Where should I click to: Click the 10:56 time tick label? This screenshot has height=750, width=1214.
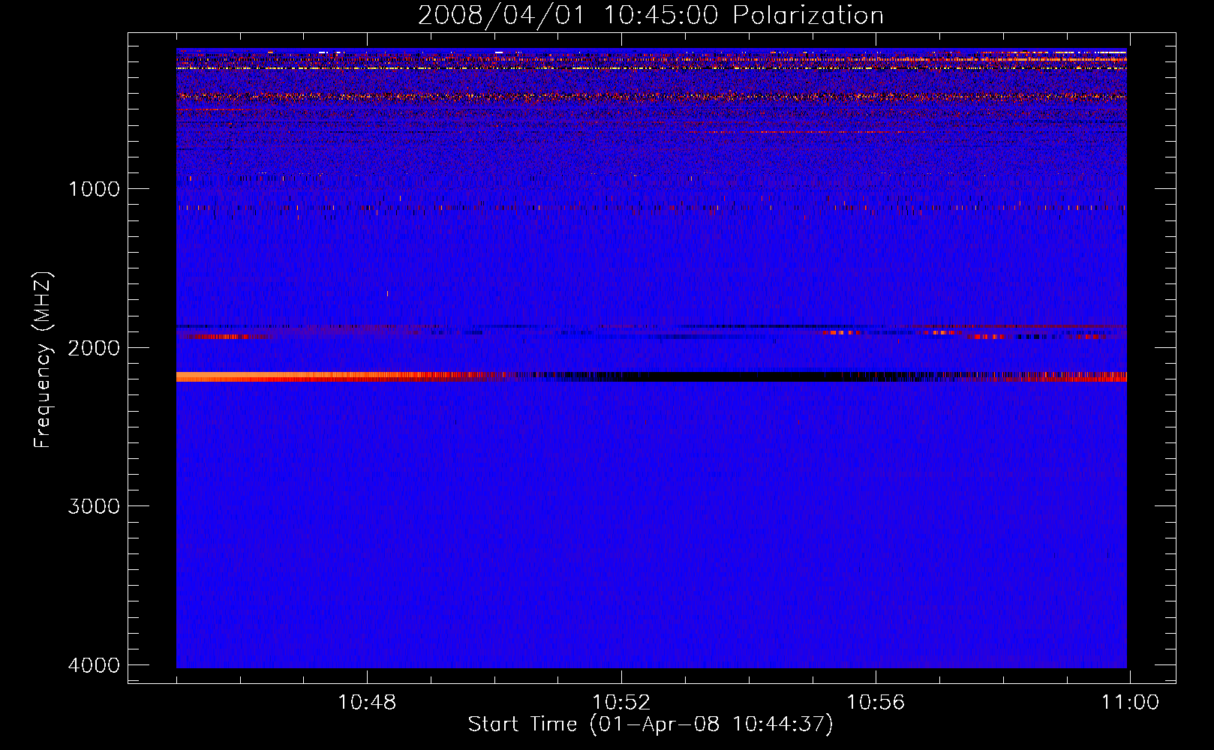(876, 703)
